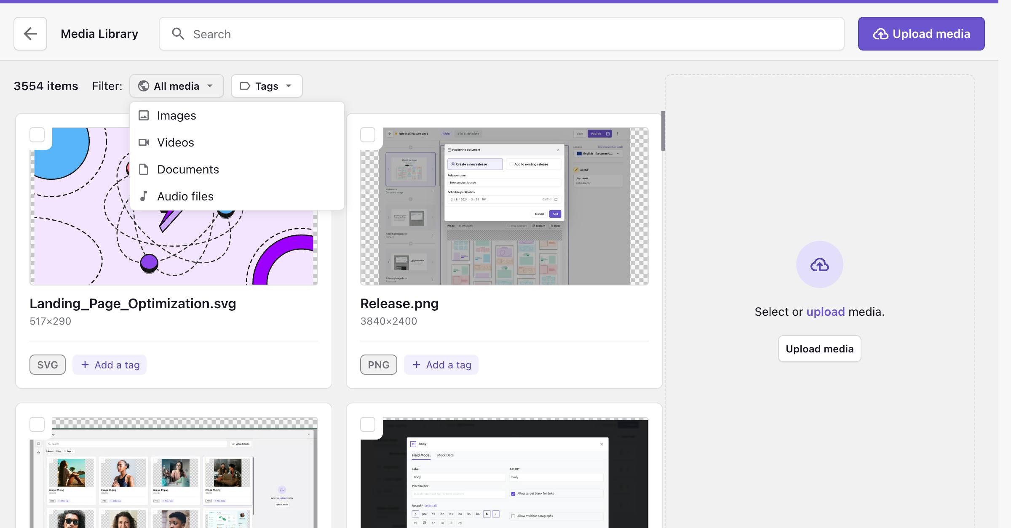The width and height of the screenshot is (1011, 528).
Task: Open the Tags filter dropdown
Action: pyautogui.click(x=266, y=86)
